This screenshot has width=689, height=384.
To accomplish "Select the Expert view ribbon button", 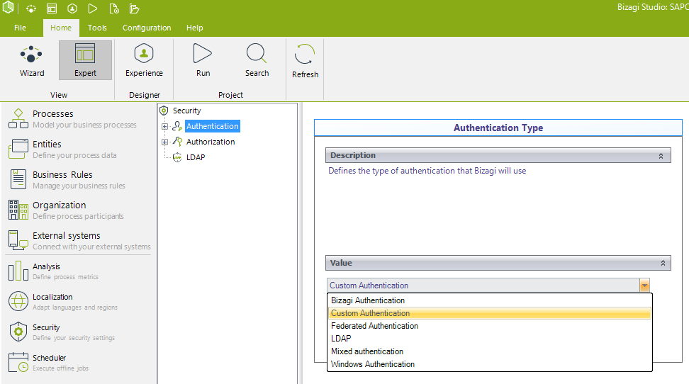I will tap(85, 61).
